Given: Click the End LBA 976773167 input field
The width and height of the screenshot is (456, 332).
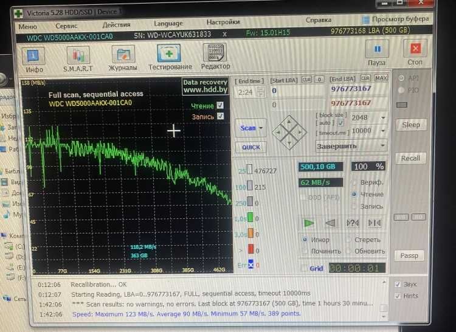Looking at the screenshot, I should pyautogui.click(x=358, y=88).
